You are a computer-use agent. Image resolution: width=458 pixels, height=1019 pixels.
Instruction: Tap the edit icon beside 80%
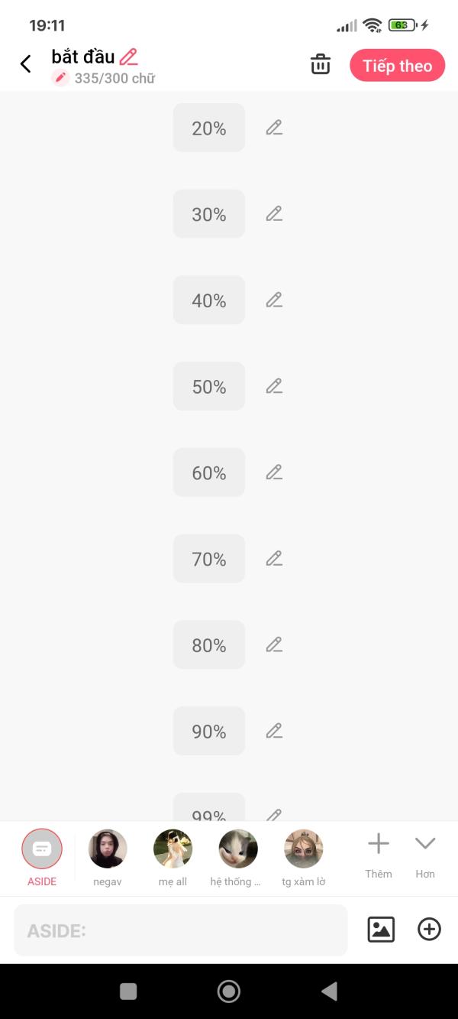point(274,645)
